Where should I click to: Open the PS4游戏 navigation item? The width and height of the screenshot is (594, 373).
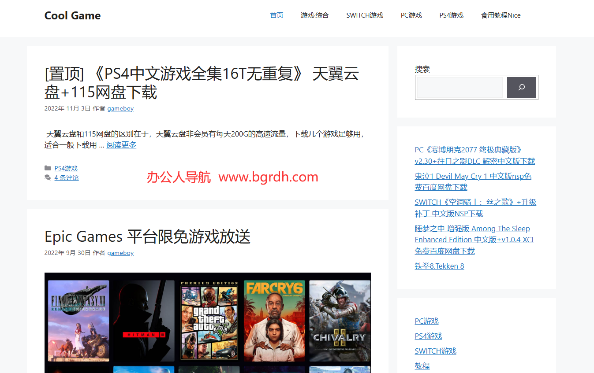tap(451, 15)
